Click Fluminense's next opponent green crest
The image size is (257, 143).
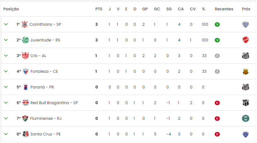pos(246,118)
